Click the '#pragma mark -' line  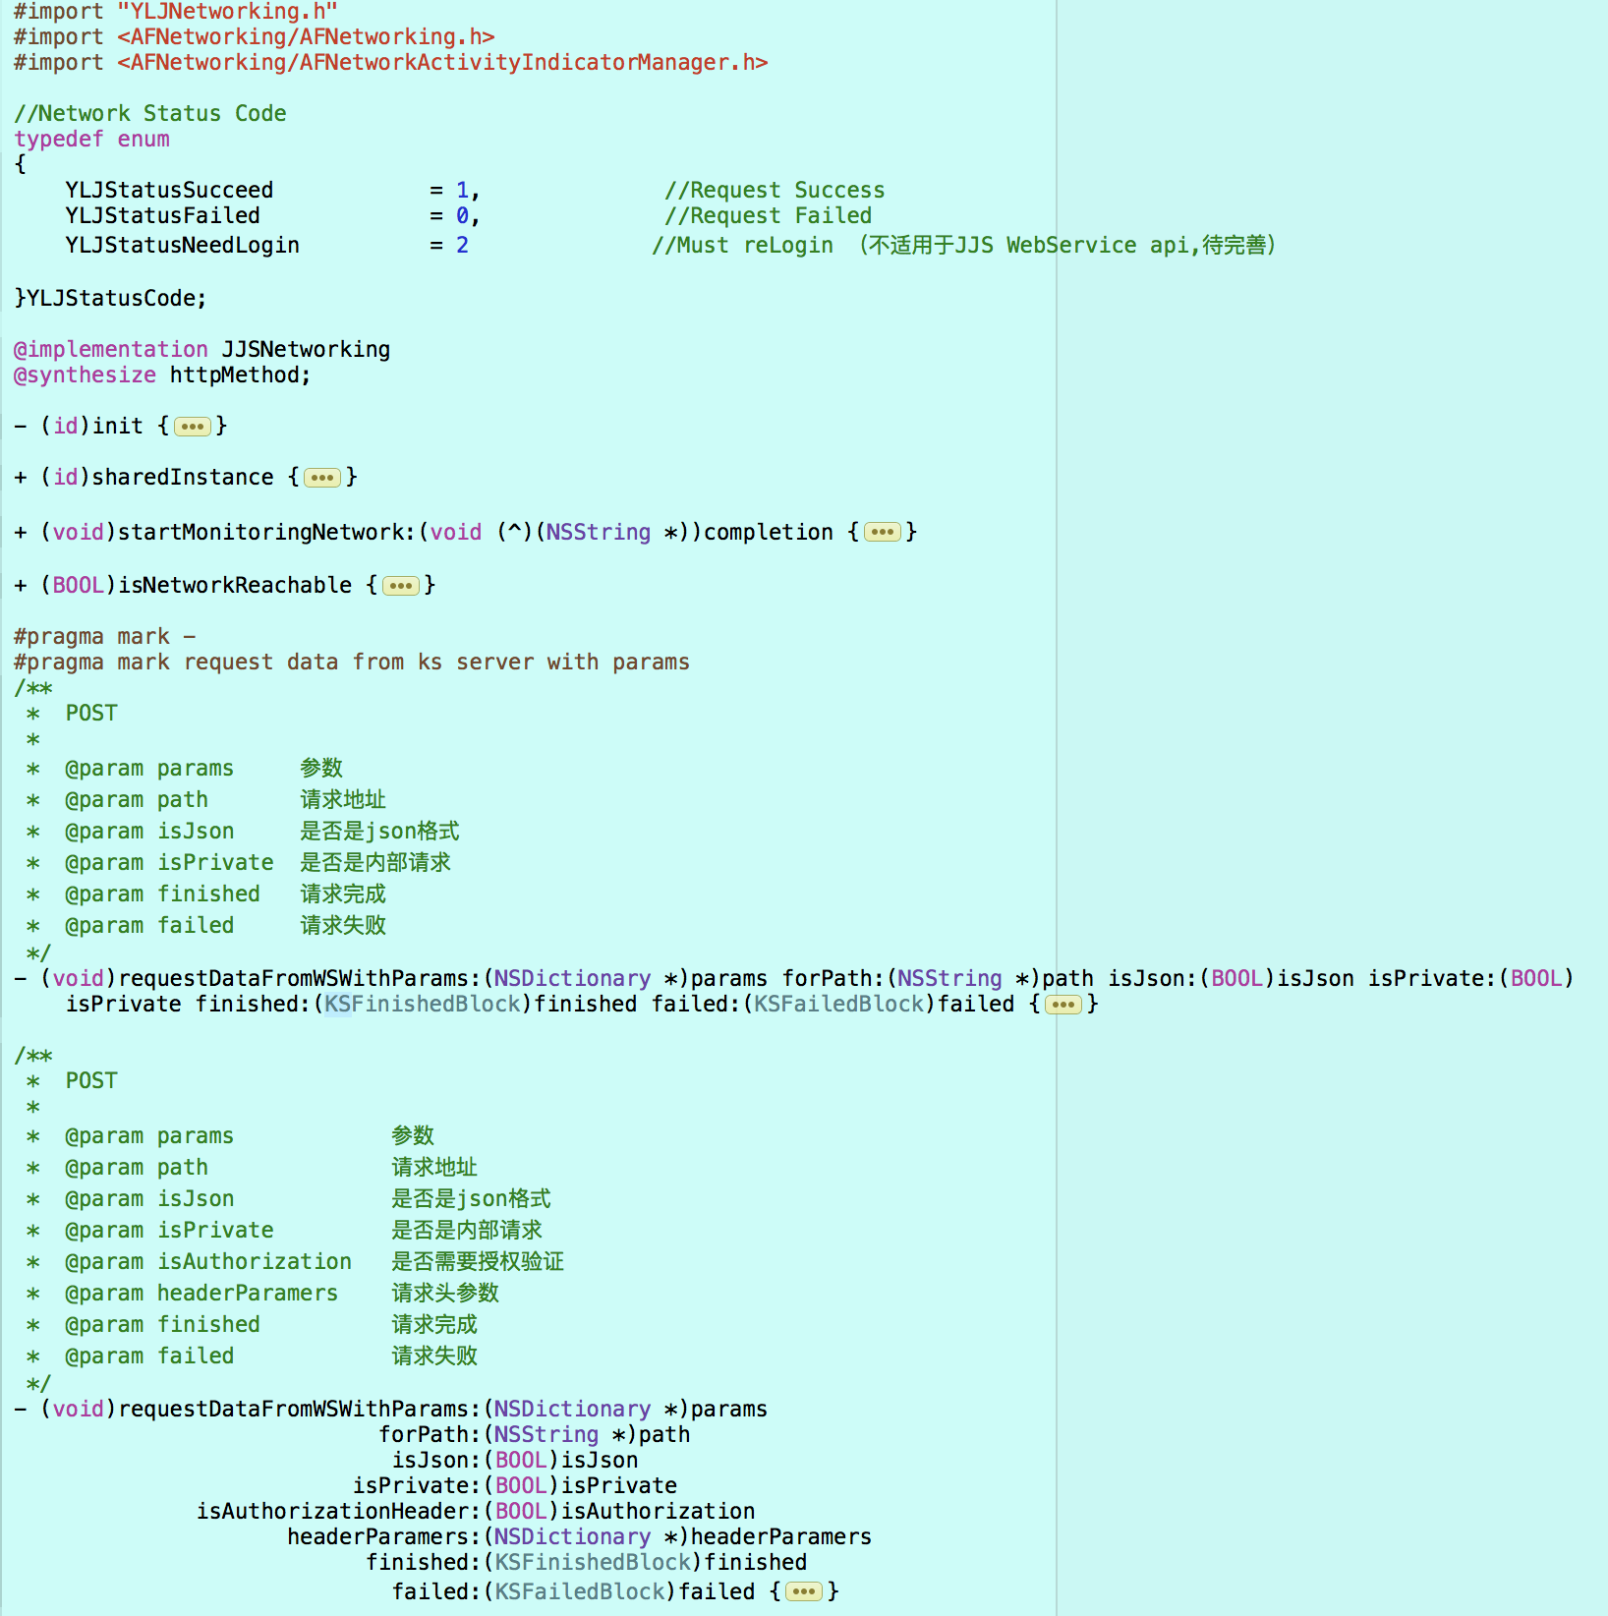[104, 637]
